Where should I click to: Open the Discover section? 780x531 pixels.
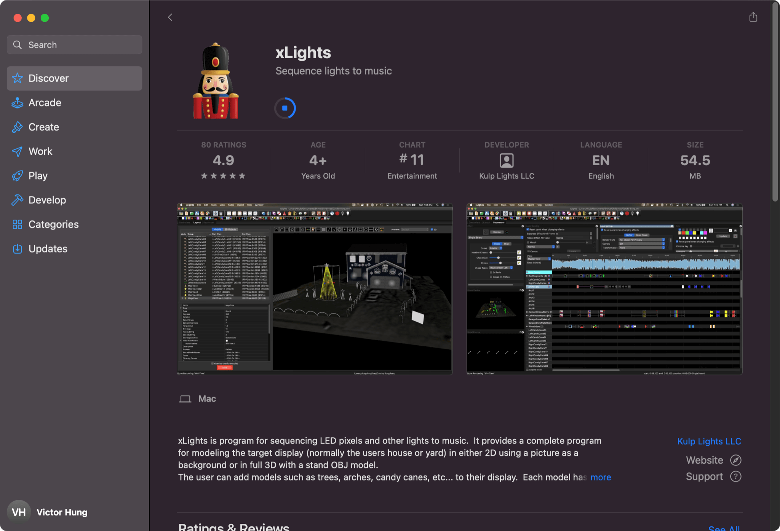(x=75, y=78)
